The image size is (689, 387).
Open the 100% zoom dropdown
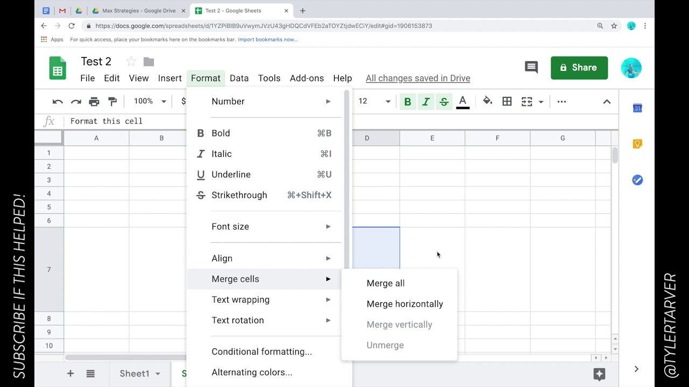point(150,101)
